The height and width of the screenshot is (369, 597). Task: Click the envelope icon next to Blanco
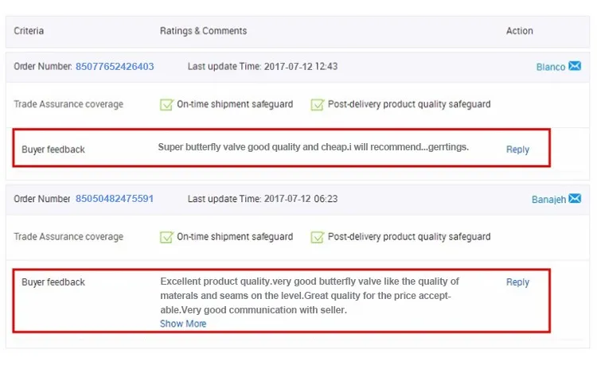[x=575, y=67]
